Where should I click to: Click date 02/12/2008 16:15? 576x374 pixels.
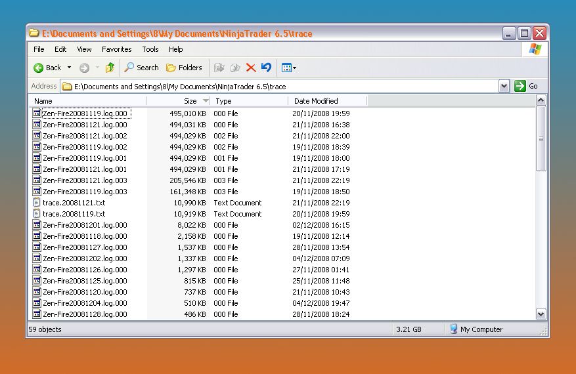321,225
